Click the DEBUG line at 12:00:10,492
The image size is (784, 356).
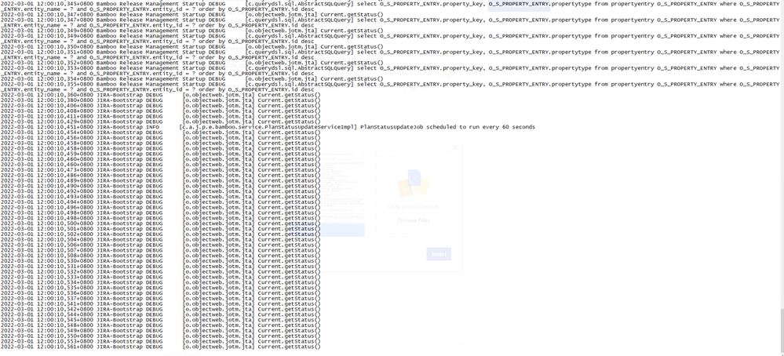tap(160, 191)
